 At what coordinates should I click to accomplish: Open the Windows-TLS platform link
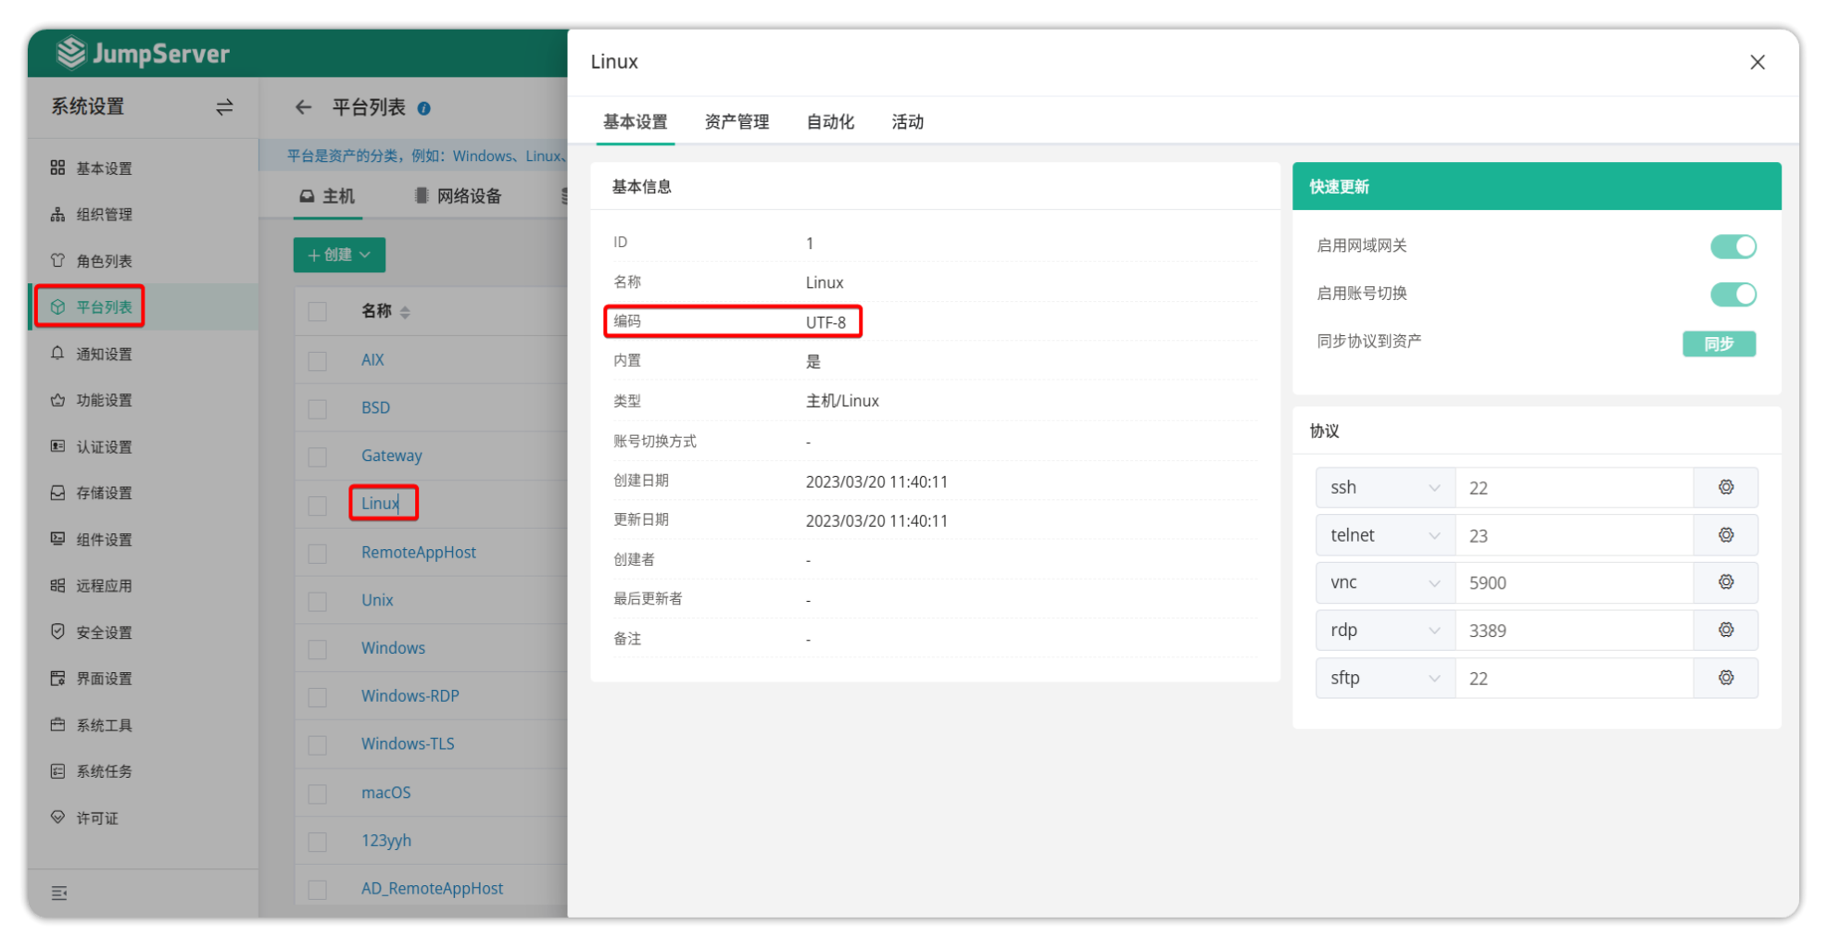click(408, 743)
